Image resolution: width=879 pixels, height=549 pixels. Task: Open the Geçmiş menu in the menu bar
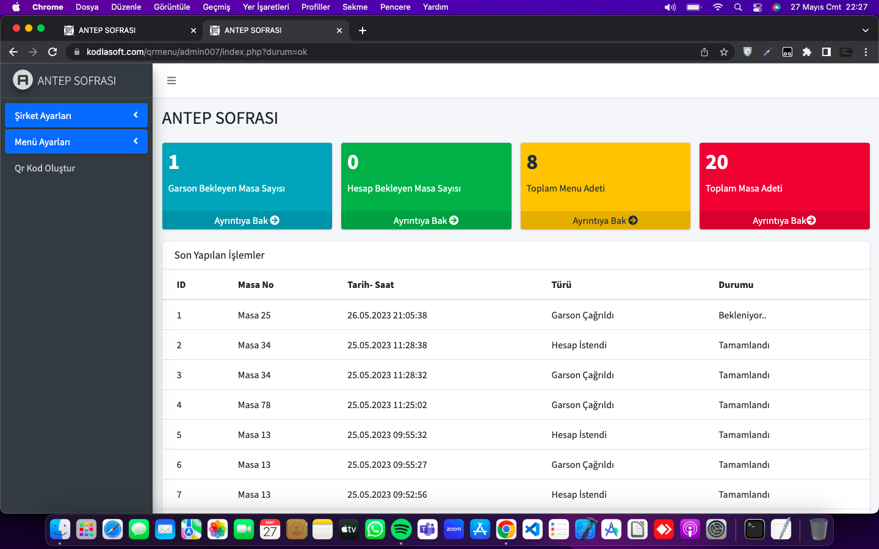click(216, 7)
